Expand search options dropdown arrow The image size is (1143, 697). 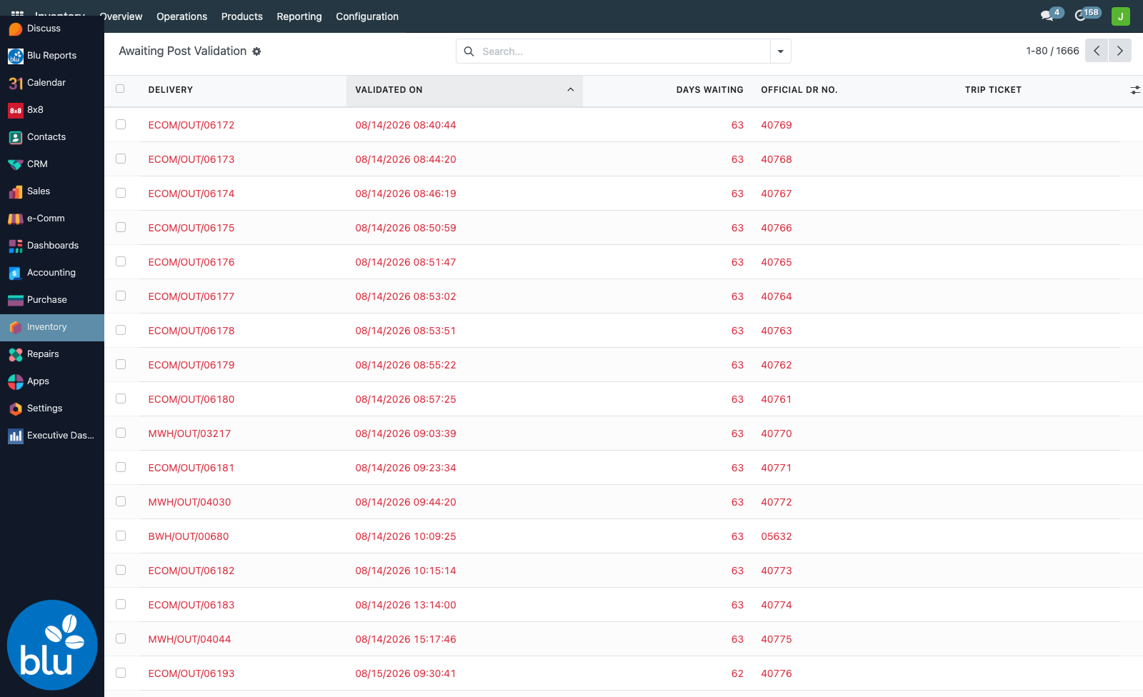[x=780, y=51]
